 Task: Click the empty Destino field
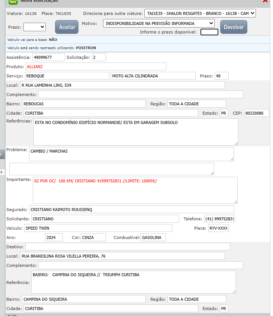pyautogui.click(x=128, y=247)
